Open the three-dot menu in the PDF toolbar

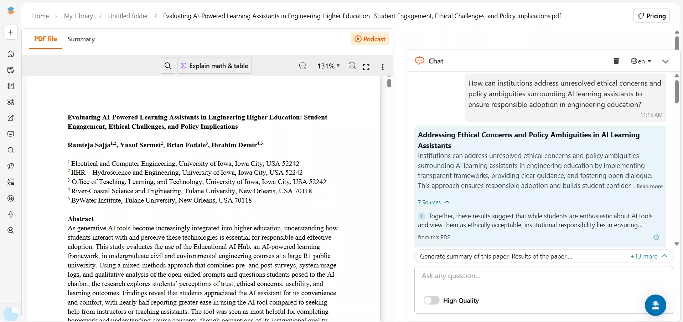382,66
